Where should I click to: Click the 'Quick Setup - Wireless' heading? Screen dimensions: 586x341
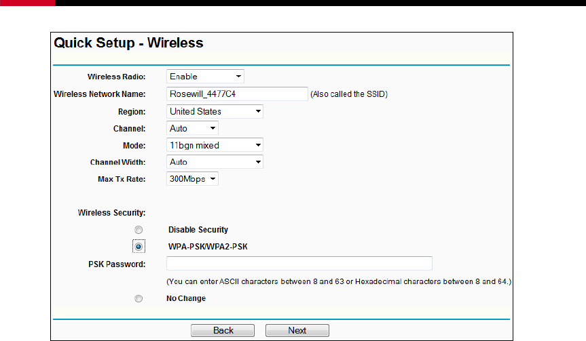pyautogui.click(x=128, y=43)
